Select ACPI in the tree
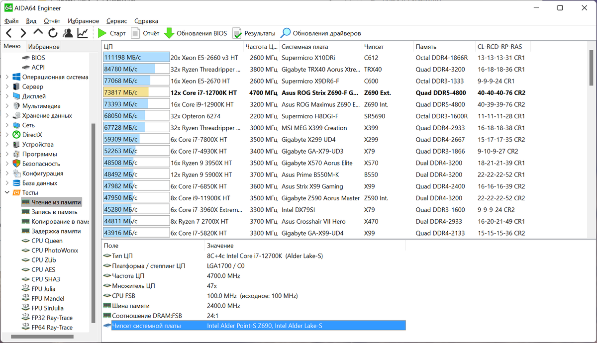The image size is (597, 343). pos(38,67)
